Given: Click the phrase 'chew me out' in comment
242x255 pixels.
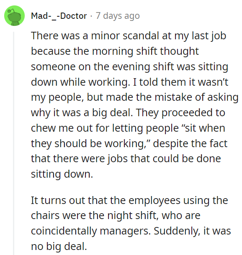Looking at the screenshot, I should pyautogui.click(x=62, y=128).
